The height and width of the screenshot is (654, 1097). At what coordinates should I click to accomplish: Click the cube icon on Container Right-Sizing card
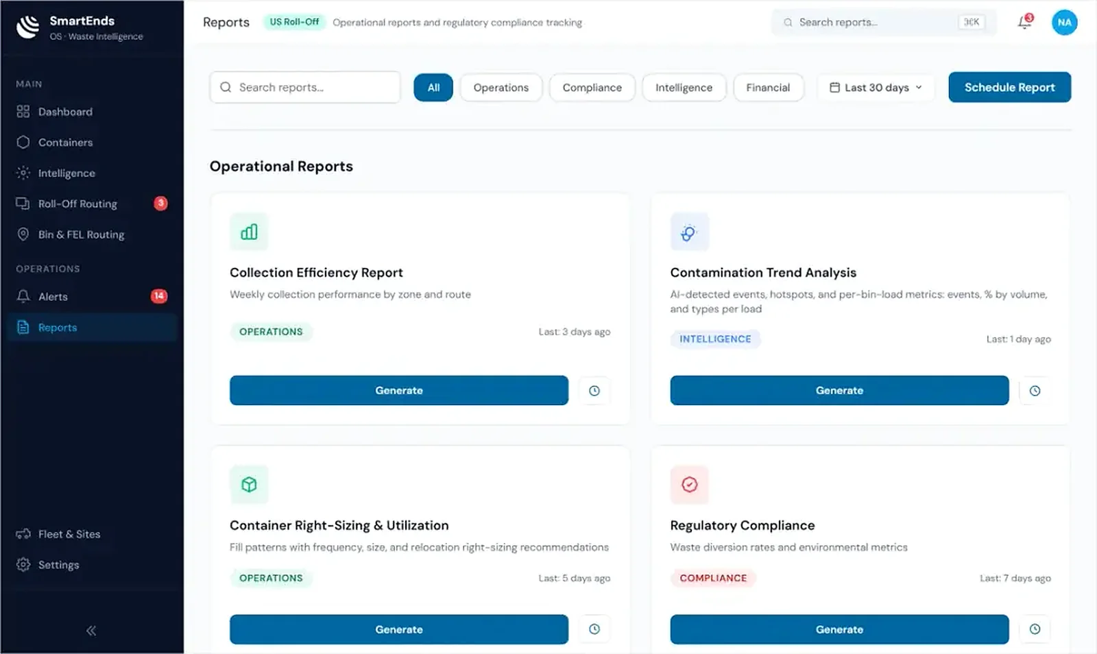(249, 485)
